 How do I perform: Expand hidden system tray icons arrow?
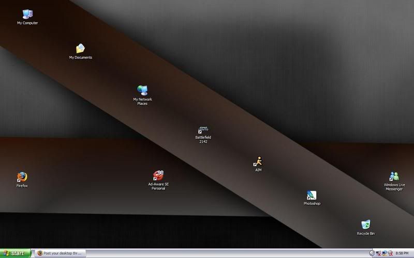(372, 253)
